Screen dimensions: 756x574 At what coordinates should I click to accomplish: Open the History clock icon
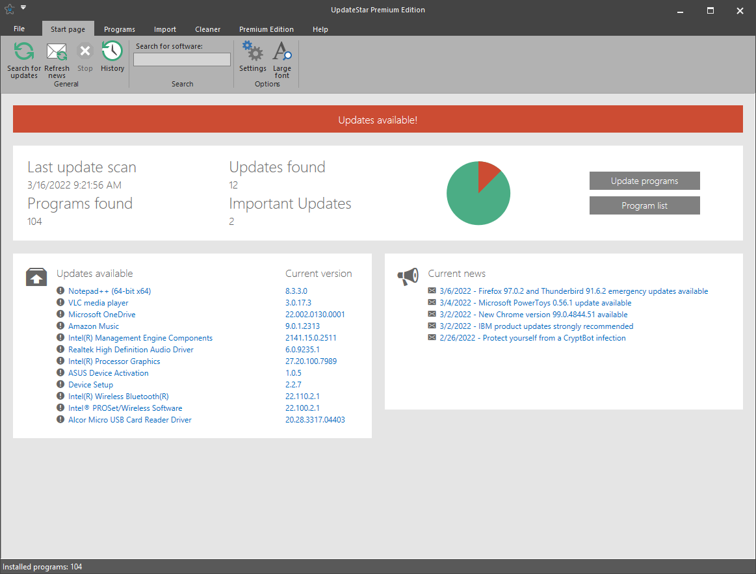[112, 51]
